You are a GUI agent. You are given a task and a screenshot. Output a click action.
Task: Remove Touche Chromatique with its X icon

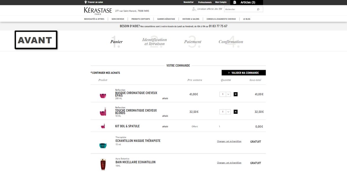[x=236, y=112]
